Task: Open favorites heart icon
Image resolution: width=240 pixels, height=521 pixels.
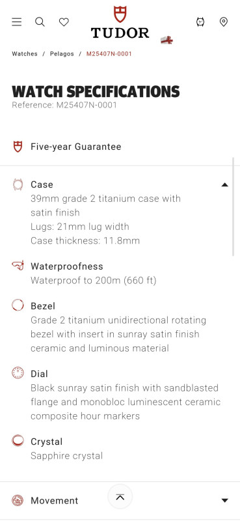Action: 64,22
